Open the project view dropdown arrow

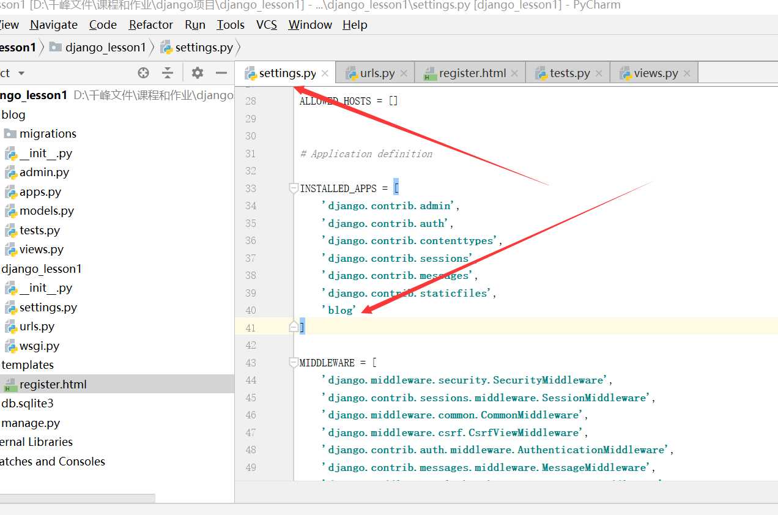tap(21, 73)
